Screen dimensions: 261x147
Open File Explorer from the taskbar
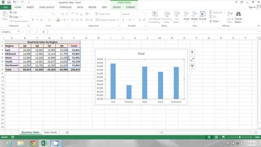coord(21,143)
